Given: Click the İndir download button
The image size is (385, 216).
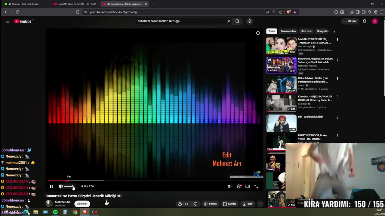Looking at the screenshot, I should tap(248, 204).
